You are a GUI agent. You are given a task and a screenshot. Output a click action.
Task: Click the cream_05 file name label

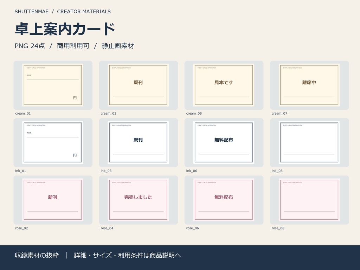194,114
